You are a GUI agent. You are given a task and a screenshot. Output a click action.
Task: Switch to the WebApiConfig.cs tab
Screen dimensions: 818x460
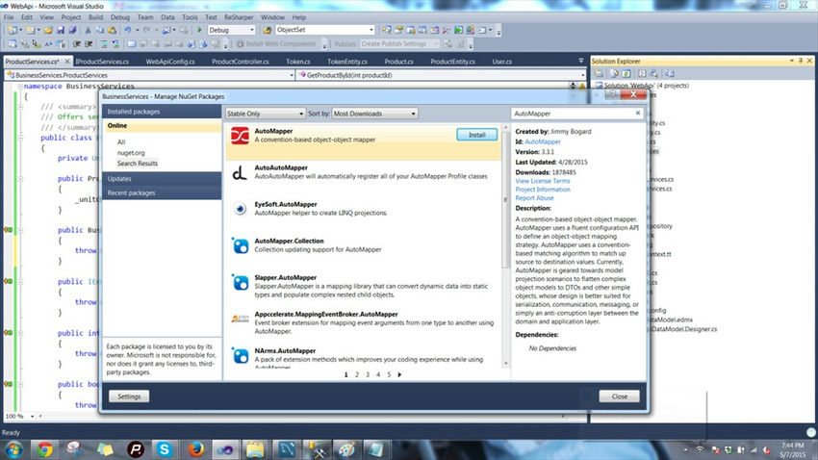[170, 62]
